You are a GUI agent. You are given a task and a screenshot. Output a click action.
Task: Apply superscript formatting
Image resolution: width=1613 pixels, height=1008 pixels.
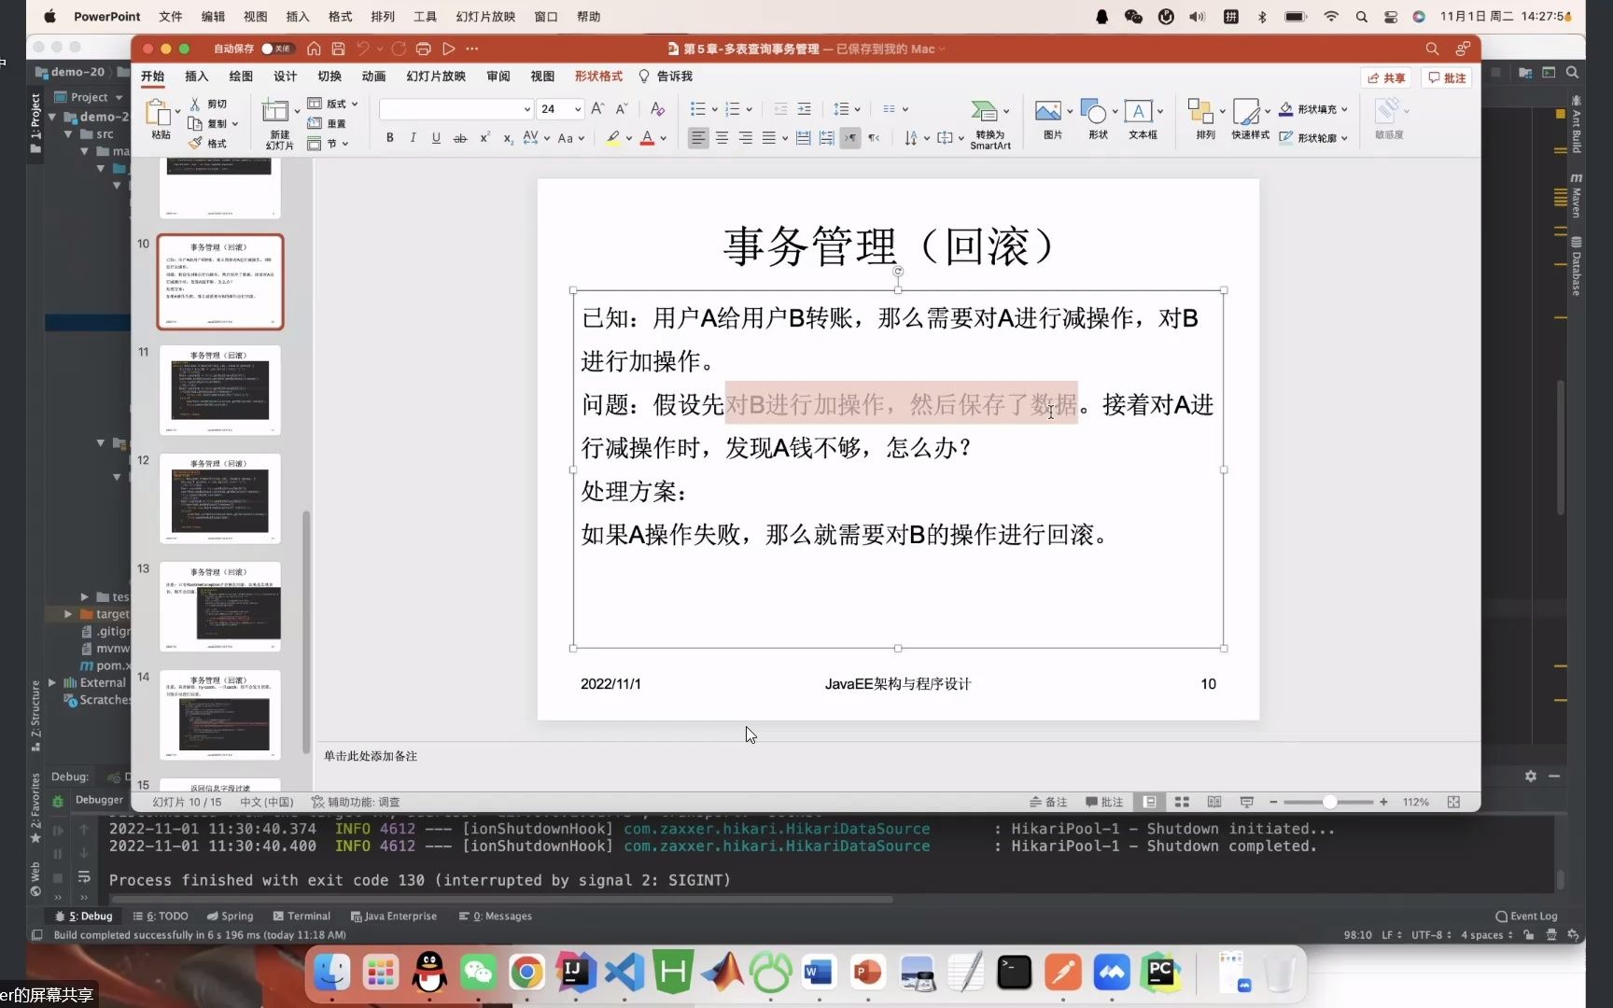484,138
